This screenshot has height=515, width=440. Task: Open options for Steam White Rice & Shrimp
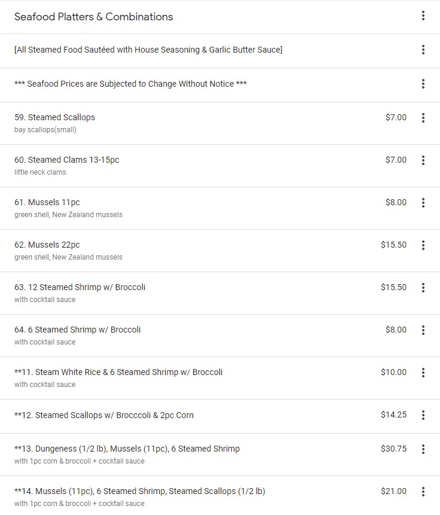point(423,373)
